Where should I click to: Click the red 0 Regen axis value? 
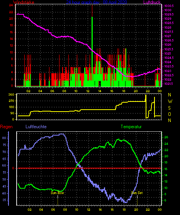(x=13, y=168)
